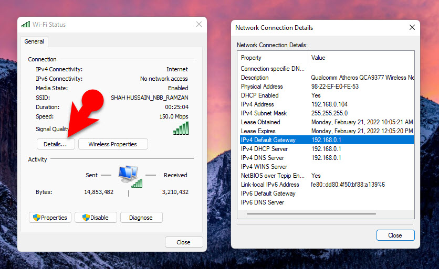
Task: Click the 98-22-EF-E0-FE-53 physical address value
Action: [x=335, y=87]
